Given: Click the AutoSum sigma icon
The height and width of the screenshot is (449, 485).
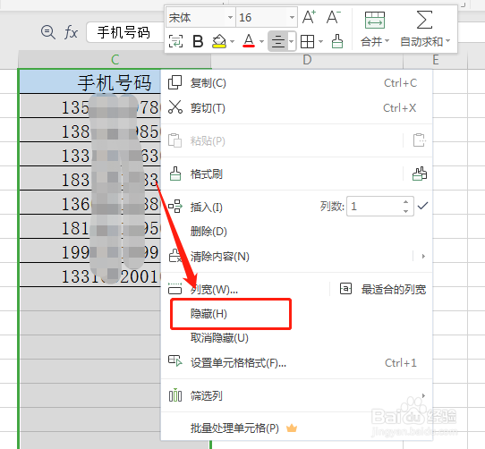Looking at the screenshot, I should (x=424, y=20).
